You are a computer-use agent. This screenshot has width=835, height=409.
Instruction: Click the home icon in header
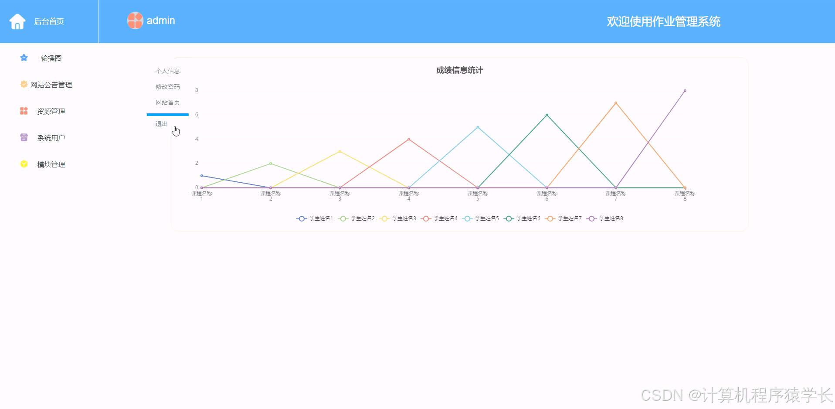tap(17, 21)
